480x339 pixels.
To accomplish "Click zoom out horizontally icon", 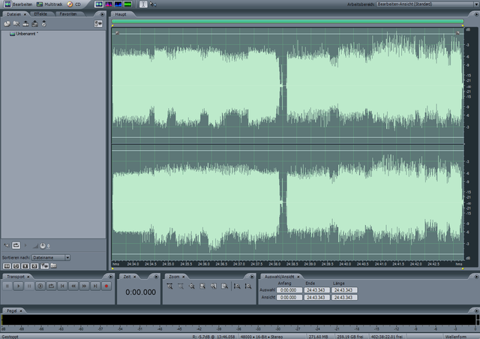I will coord(181,286).
